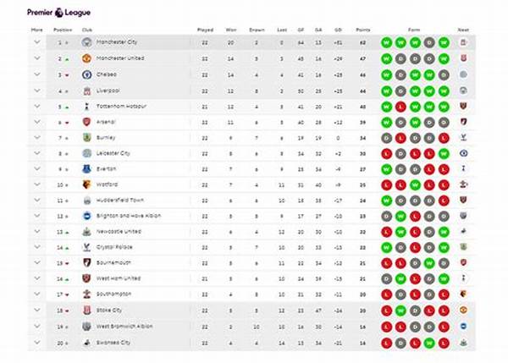Open the Huddersfield Town club link
This screenshot has height=363, width=508.
(120, 201)
